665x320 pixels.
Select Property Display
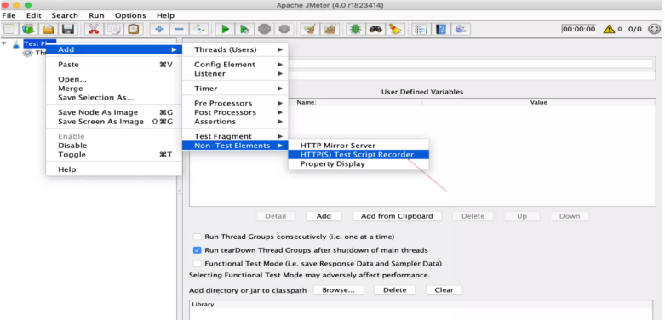tap(358, 164)
